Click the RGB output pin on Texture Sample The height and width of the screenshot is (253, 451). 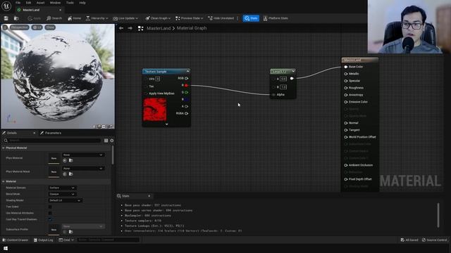[x=186, y=78]
